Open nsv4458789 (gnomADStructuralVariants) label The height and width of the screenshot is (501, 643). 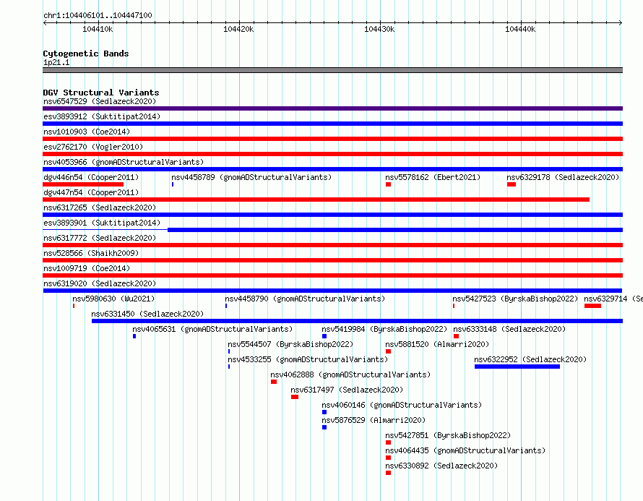point(251,177)
